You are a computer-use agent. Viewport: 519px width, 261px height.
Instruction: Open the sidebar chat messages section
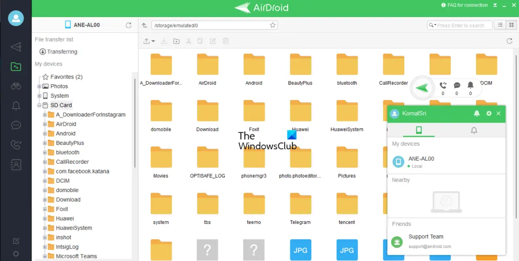(16, 125)
